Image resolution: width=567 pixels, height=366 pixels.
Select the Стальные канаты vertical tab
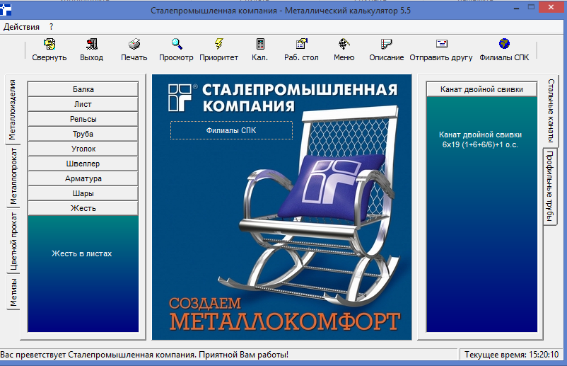551,110
